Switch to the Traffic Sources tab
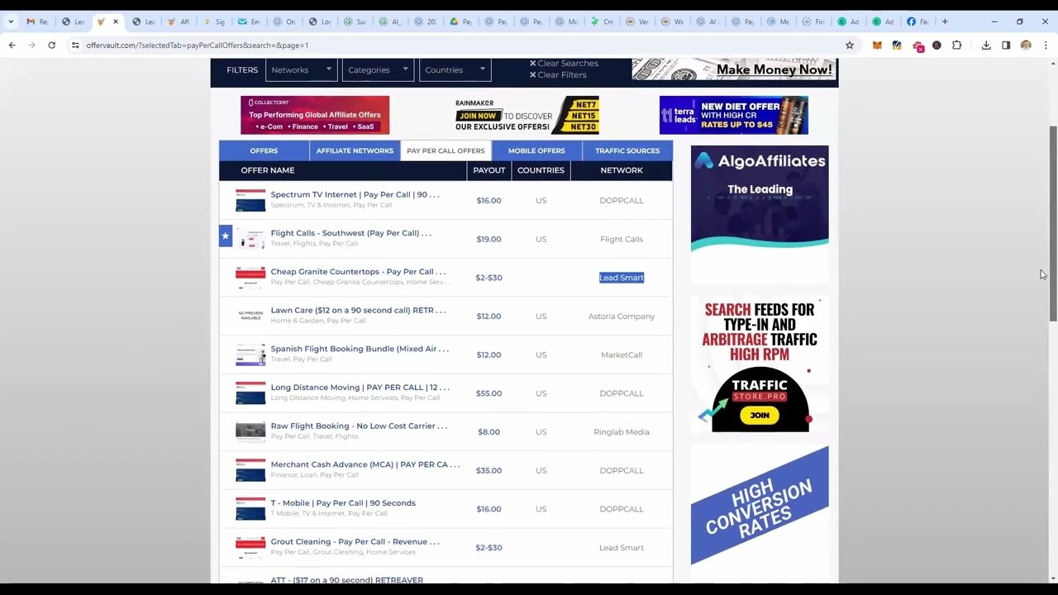 [627, 150]
